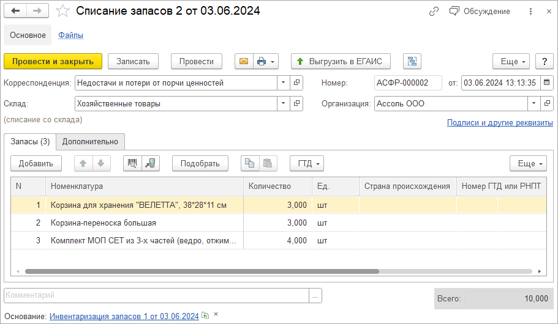Copy table rows icon
The image size is (558, 324).
tap(249, 163)
